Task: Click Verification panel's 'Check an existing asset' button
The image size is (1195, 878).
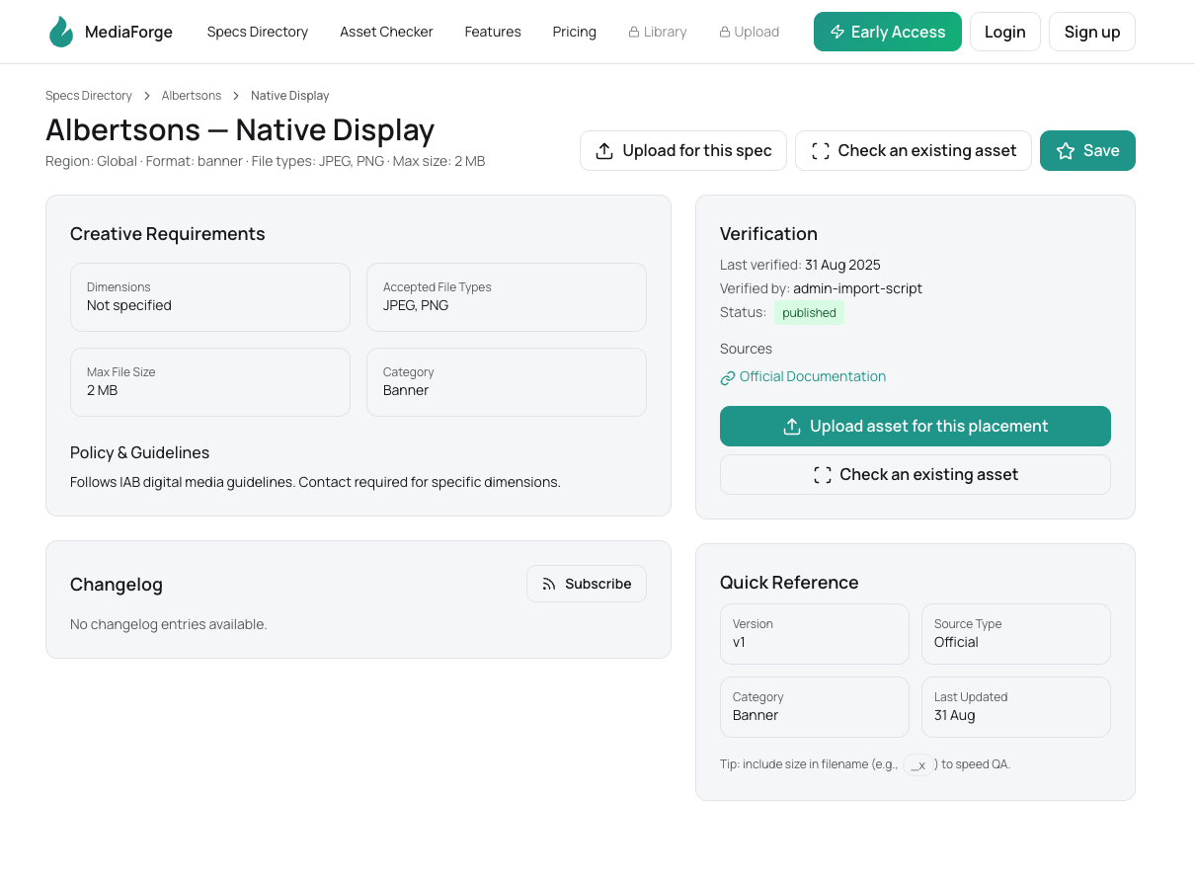Action: (x=915, y=474)
